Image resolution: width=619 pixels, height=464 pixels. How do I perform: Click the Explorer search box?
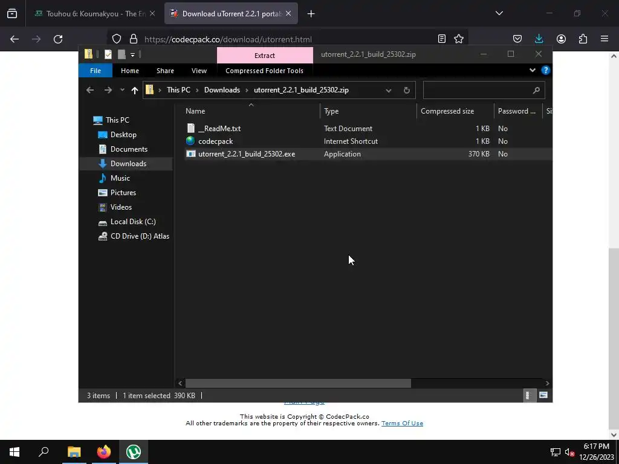coord(484,90)
